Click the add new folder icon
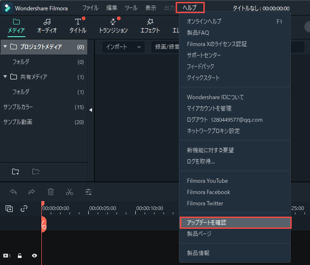Screen dimensions: 310x265 [x=15, y=171]
